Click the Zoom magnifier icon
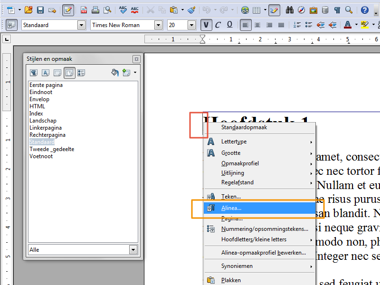This screenshot has height=285, width=380. (x=349, y=10)
